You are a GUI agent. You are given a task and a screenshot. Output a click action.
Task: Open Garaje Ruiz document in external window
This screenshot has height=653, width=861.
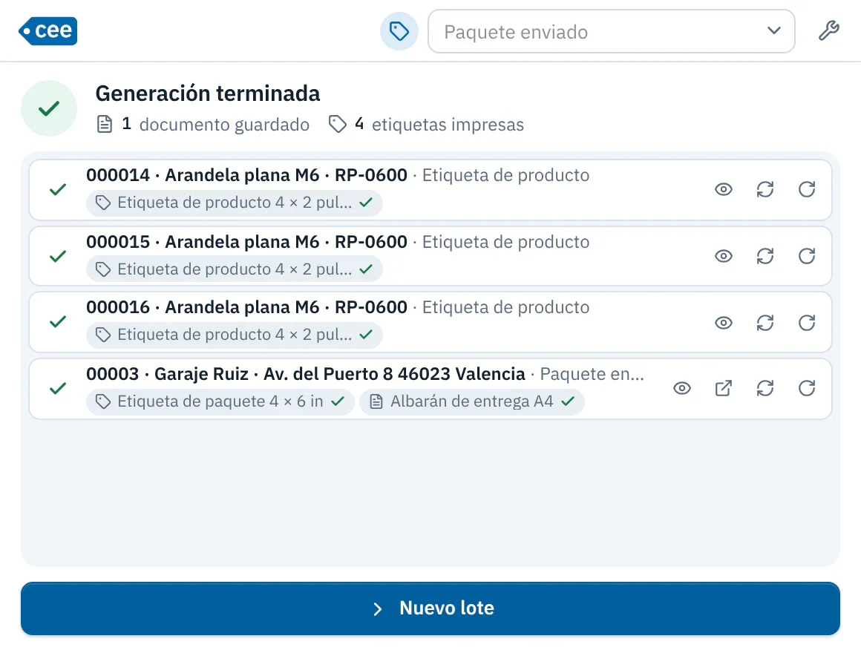[x=724, y=389]
